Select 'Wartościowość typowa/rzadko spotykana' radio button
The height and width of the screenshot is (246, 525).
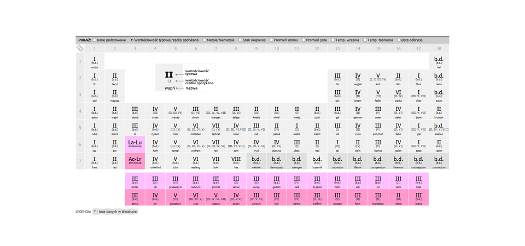[x=132, y=40]
